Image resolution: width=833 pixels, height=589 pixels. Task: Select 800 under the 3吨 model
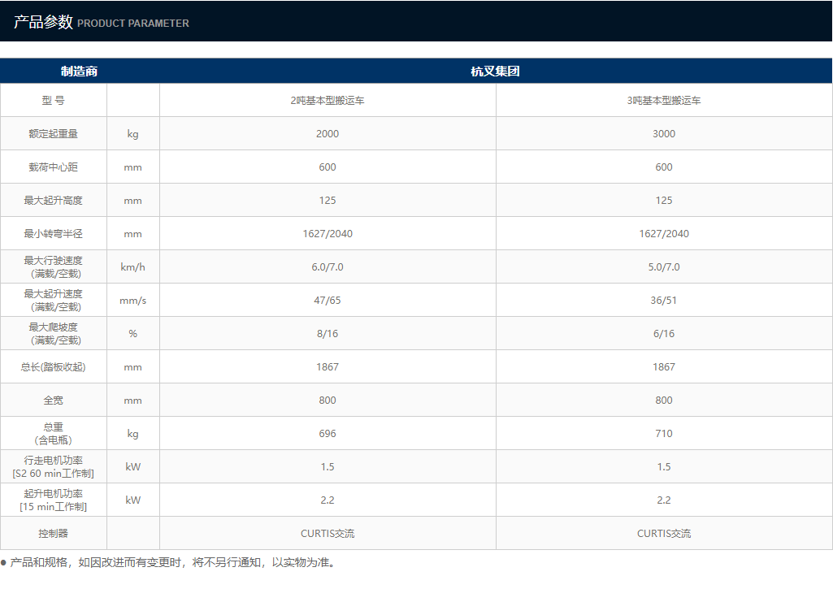(x=663, y=401)
